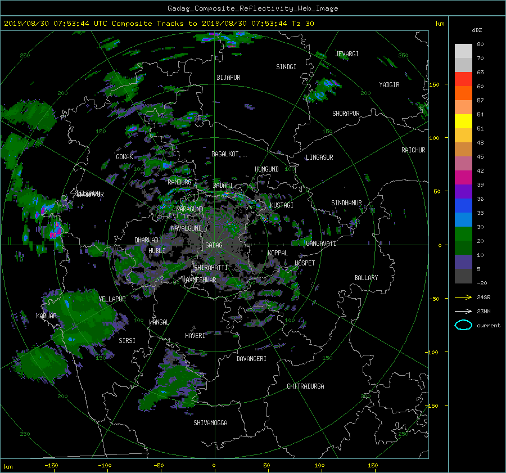506x473 pixels.
Task: Click the HUNGUND city label
Action: pos(266,169)
